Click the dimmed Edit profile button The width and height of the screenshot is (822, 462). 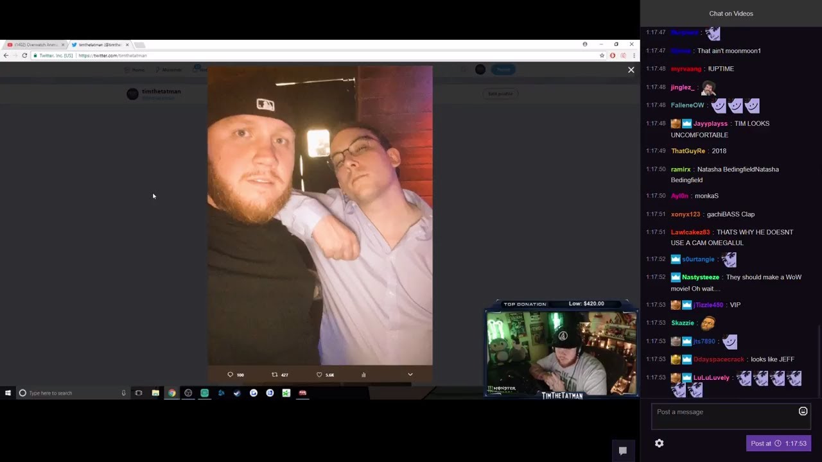[500, 94]
